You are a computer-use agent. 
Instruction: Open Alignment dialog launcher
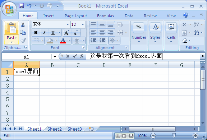point(126,47)
